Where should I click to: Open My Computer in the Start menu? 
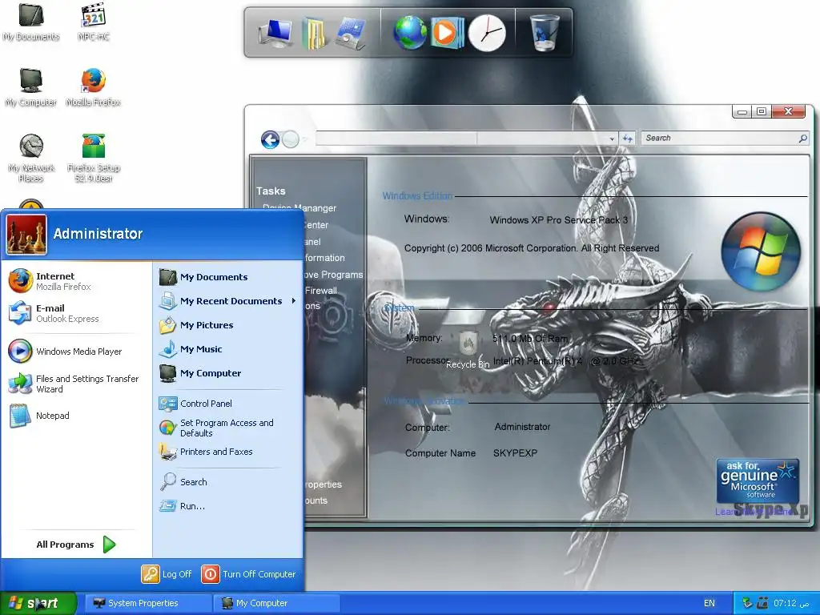(x=228, y=373)
